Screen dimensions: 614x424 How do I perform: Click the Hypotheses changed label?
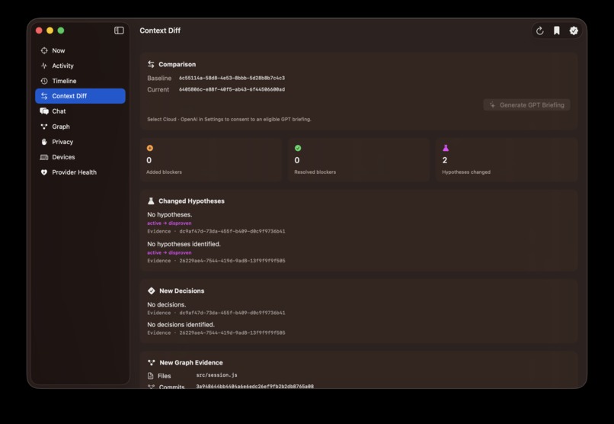[466, 172]
